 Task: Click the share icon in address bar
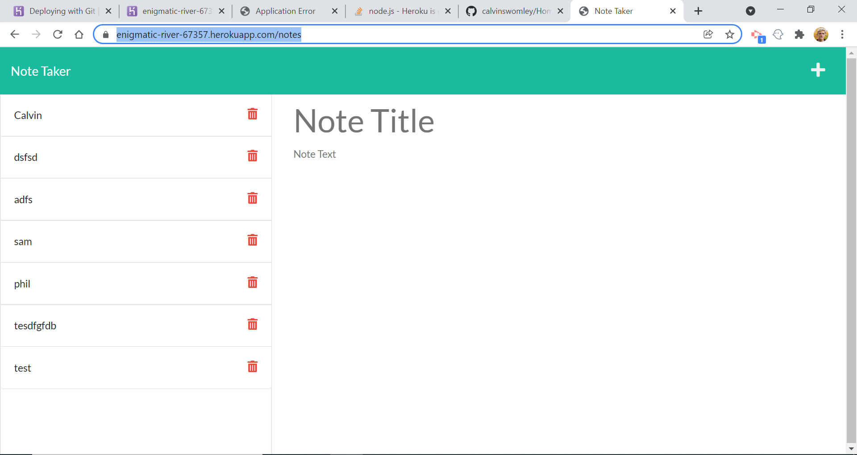tap(708, 34)
